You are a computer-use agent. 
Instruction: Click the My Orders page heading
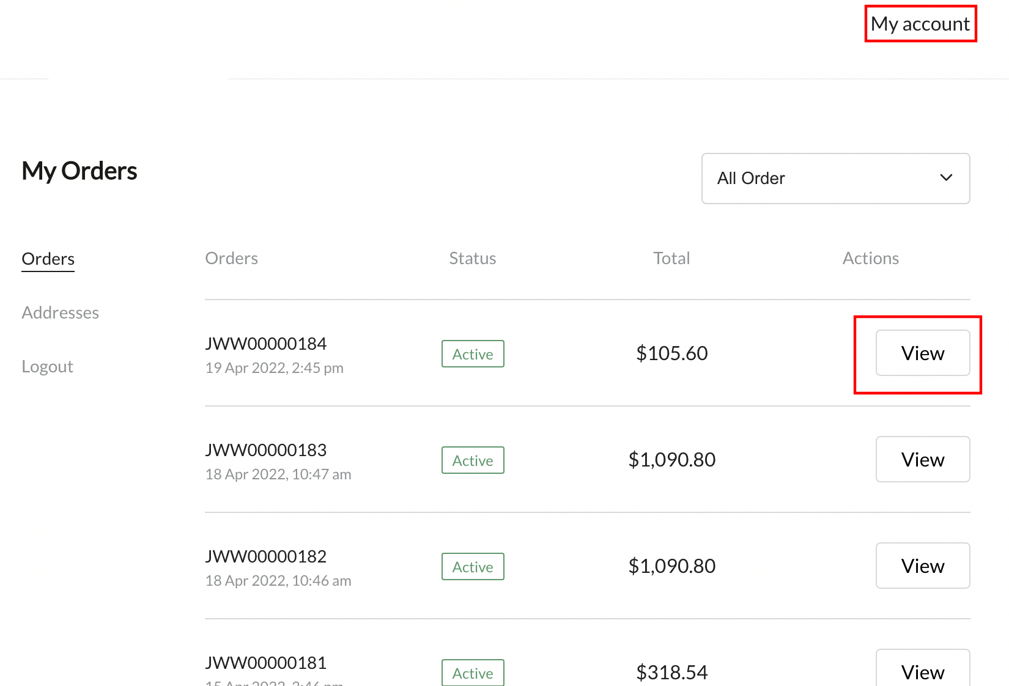coord(79,171)
